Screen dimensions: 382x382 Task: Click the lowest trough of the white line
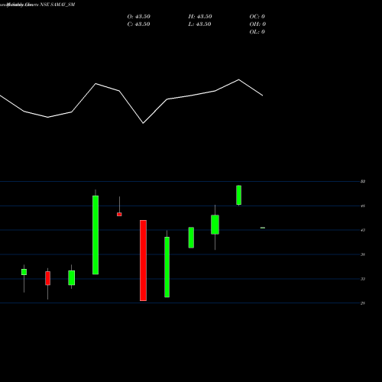click(143, 123)
